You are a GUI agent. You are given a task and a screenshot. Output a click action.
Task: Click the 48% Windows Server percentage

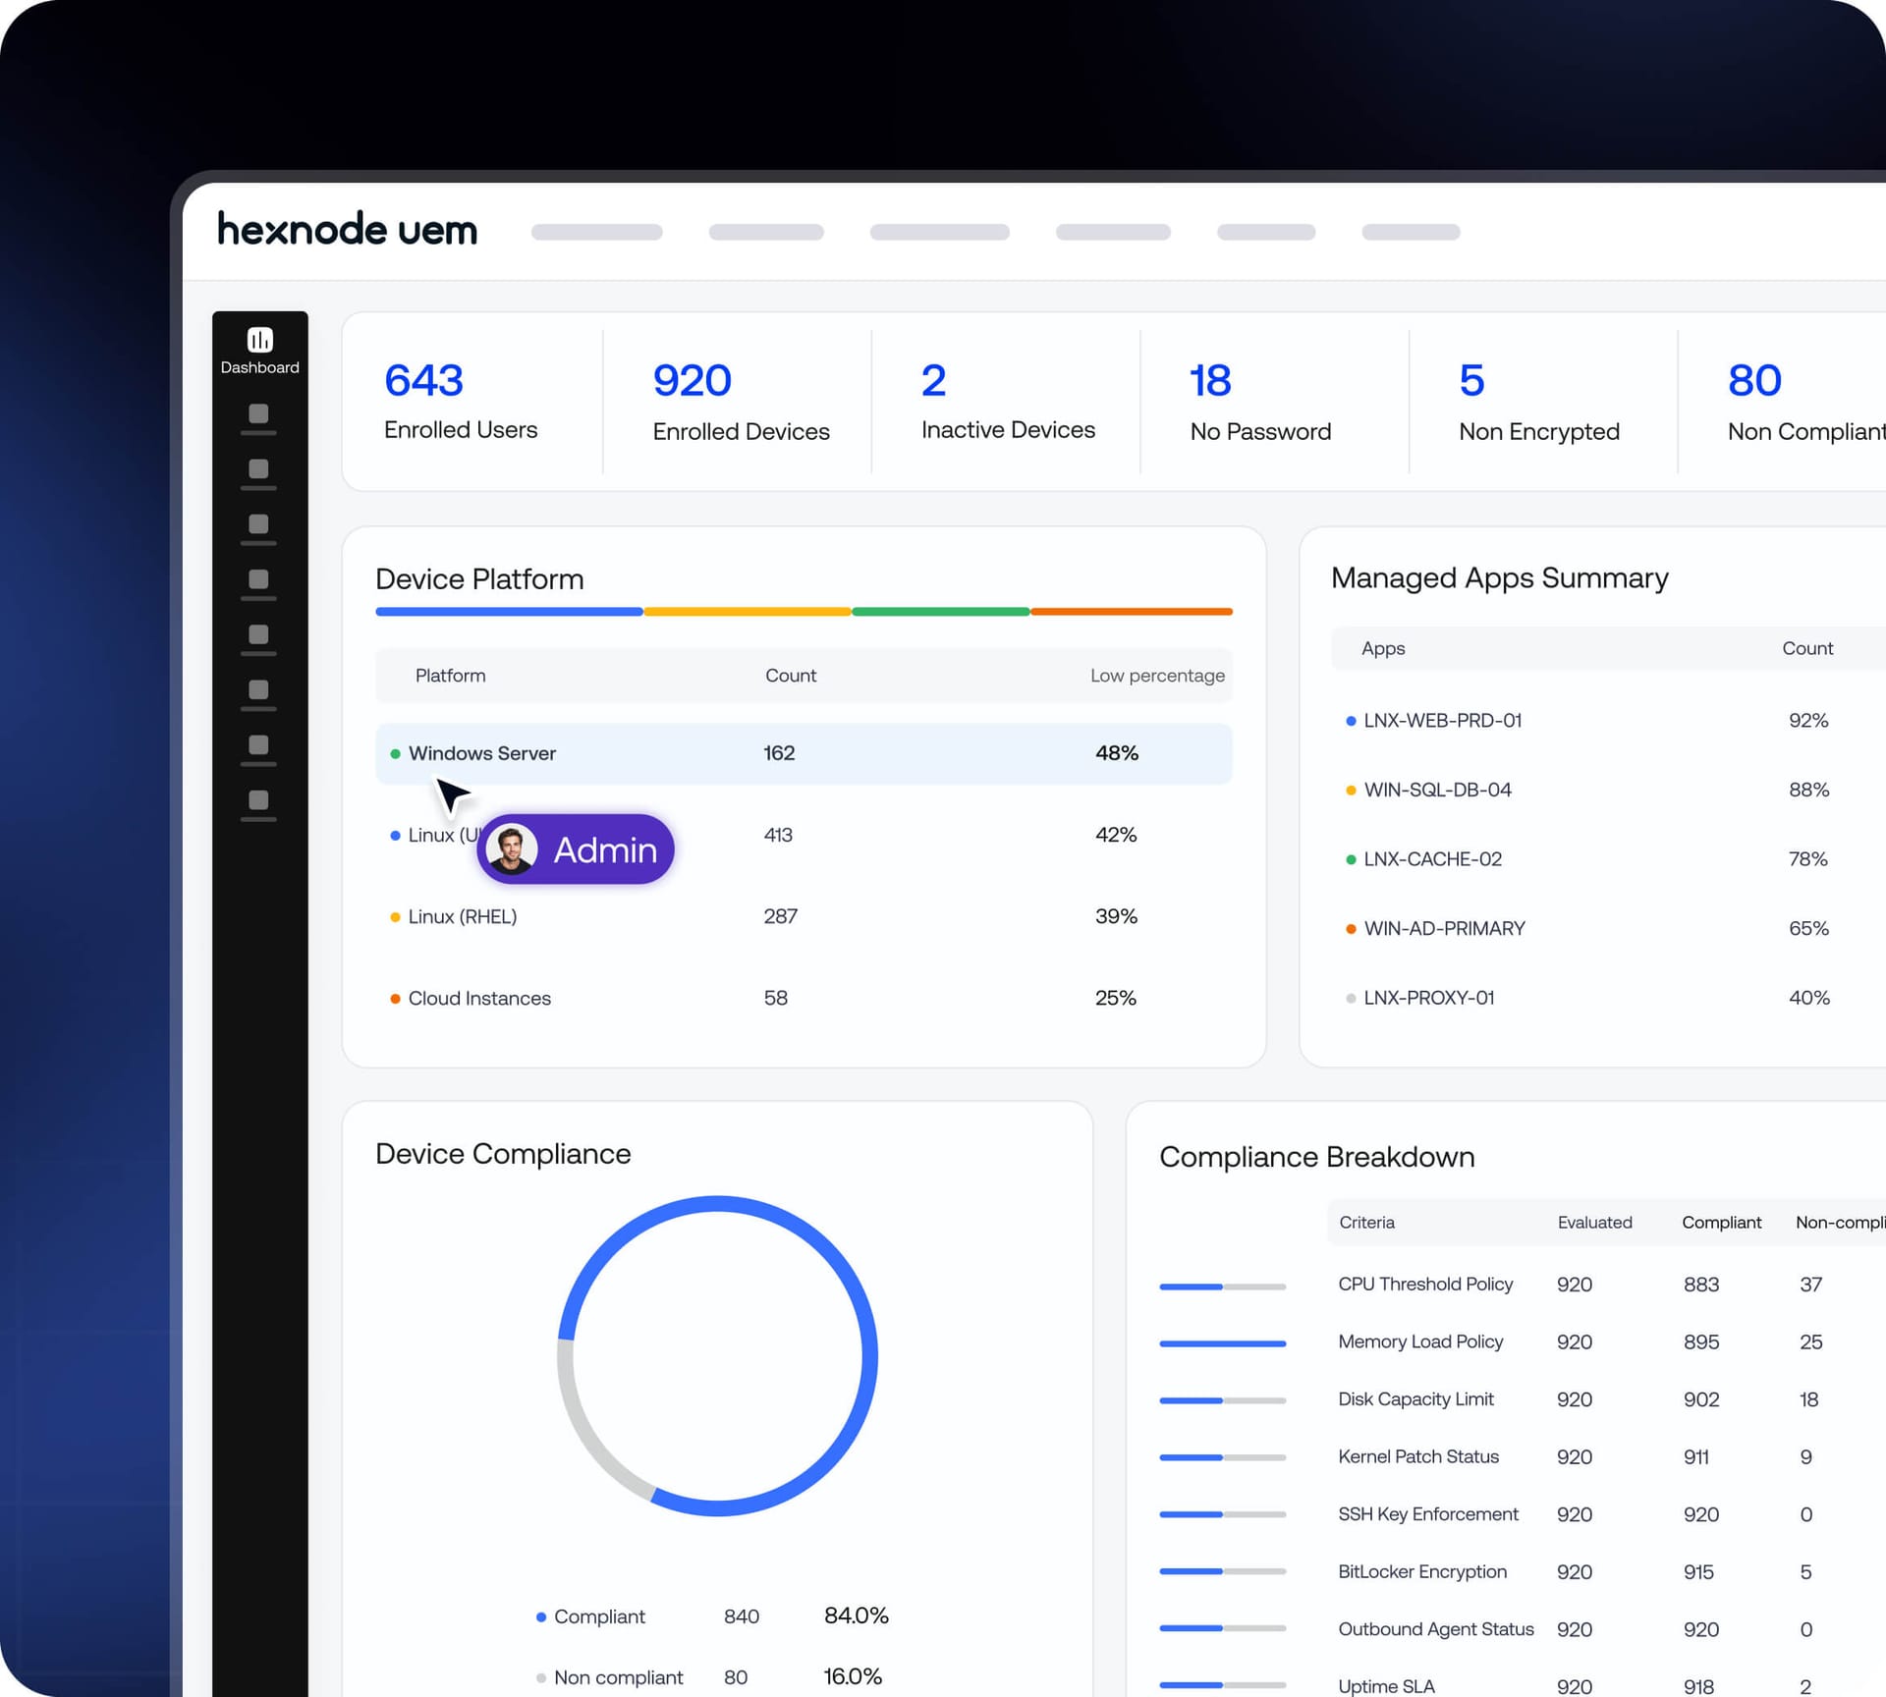tap(1117, 753)
